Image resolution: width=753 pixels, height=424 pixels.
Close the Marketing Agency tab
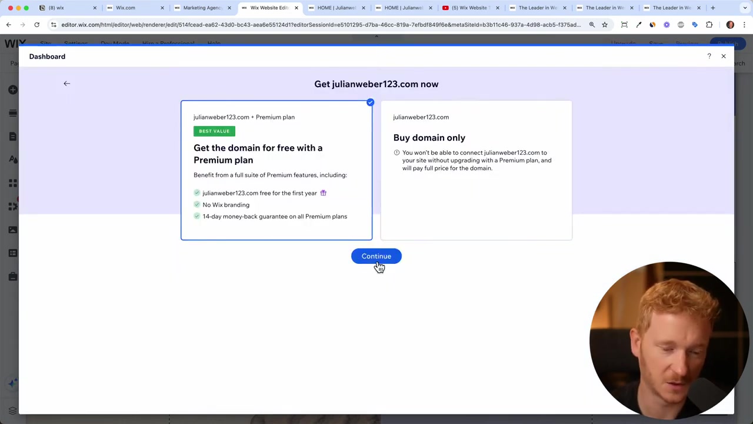[229, 8]
